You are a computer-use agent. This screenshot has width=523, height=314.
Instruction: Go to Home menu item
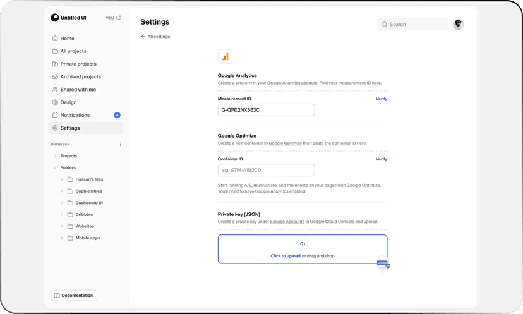click(x=86, y=39)
